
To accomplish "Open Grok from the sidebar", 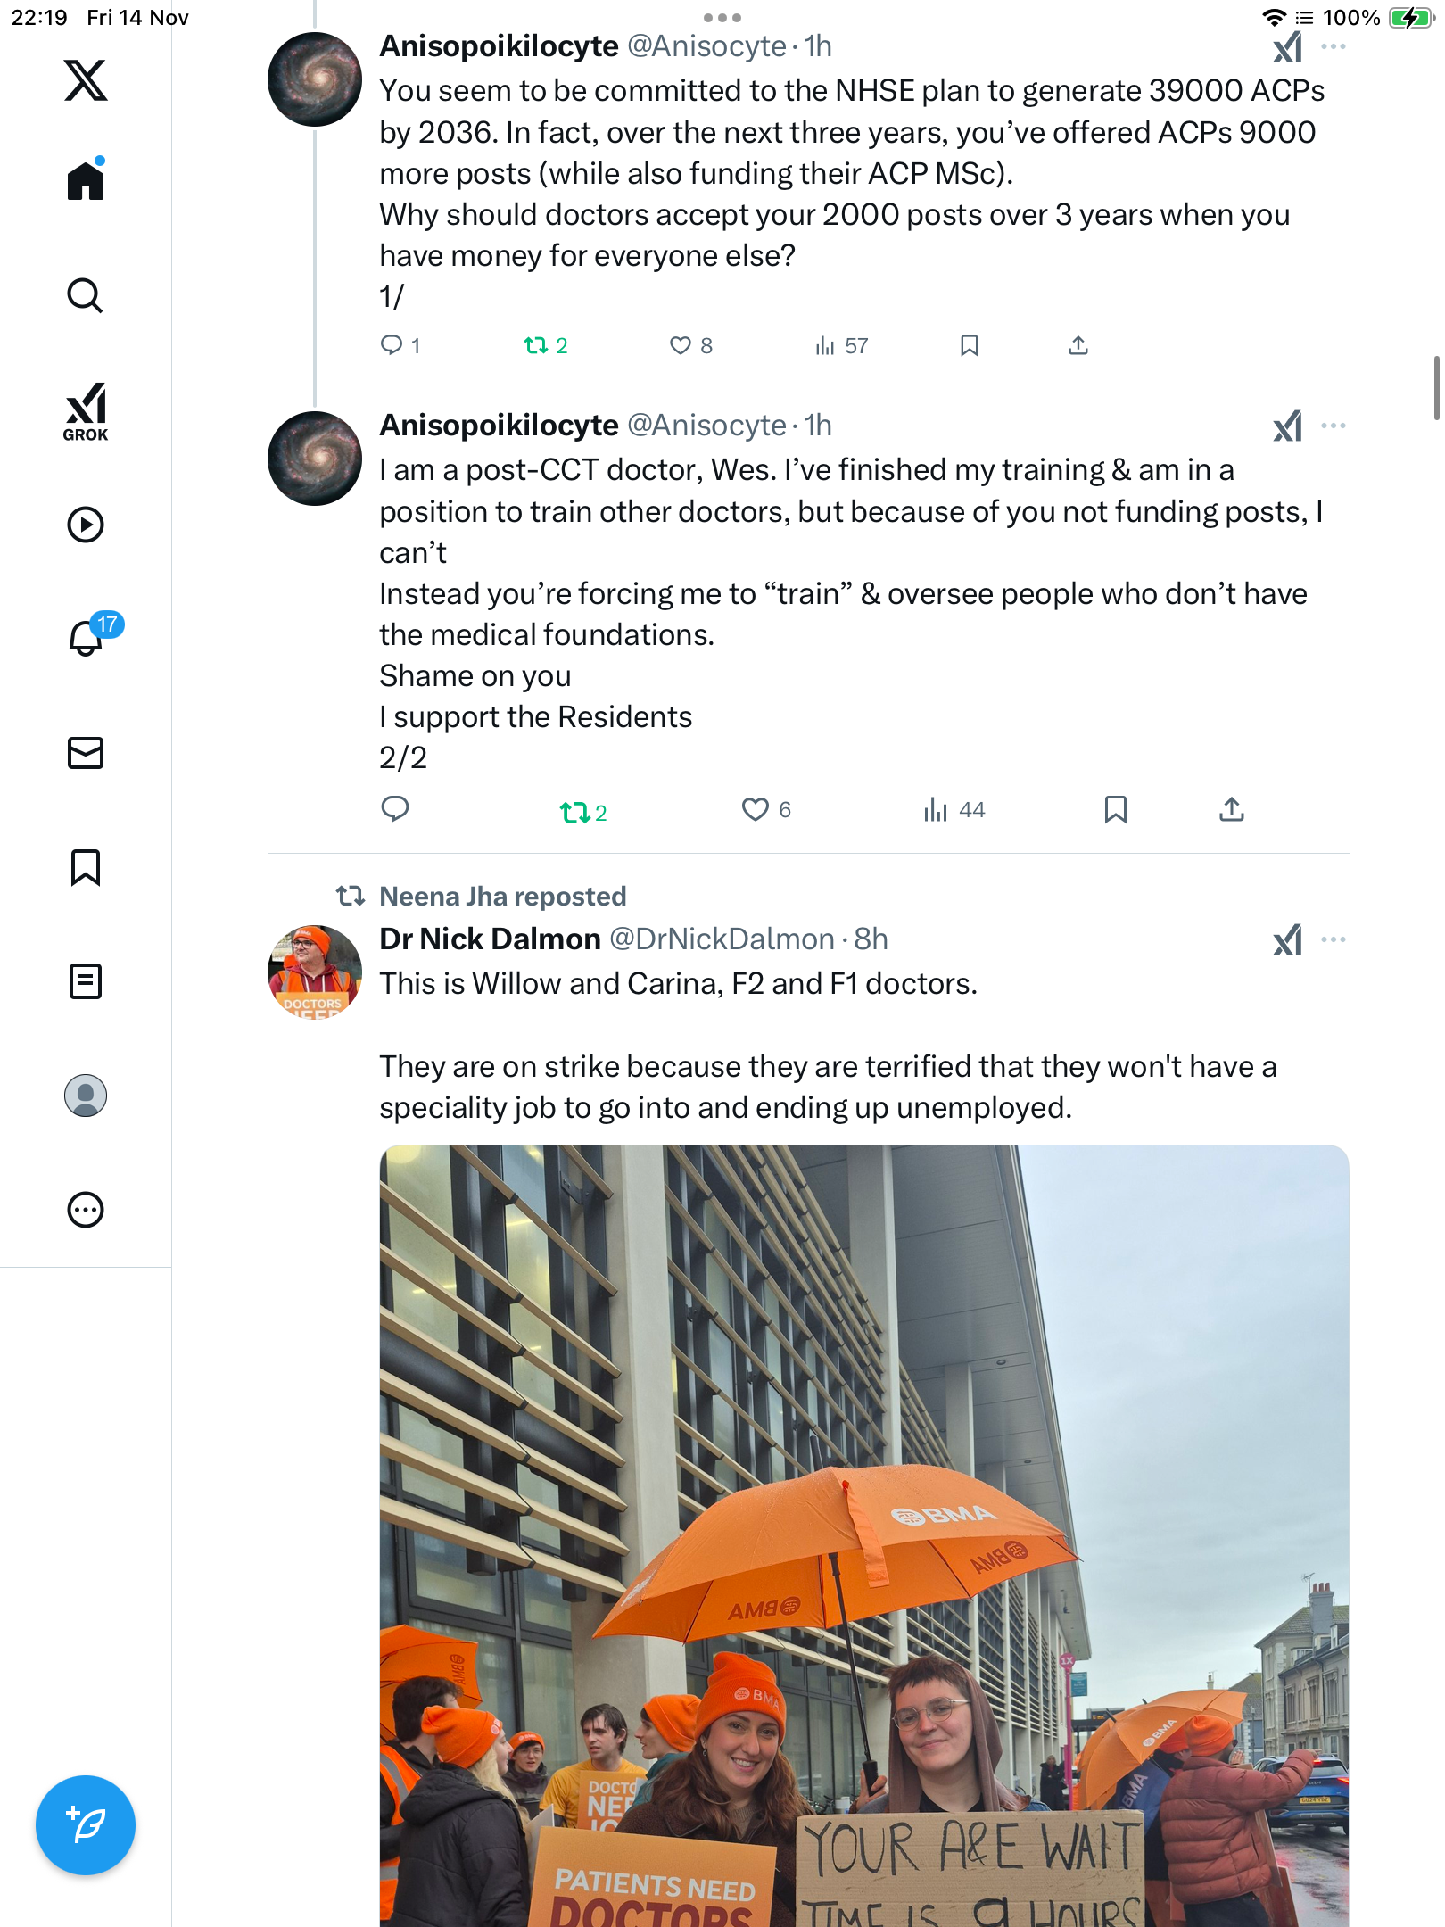I will point(86,411).
